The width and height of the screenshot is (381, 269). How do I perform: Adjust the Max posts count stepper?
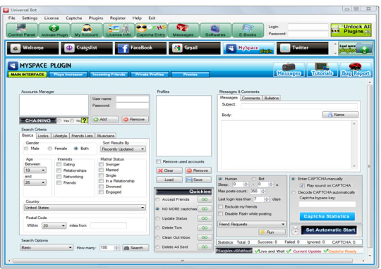coord(263,191)
